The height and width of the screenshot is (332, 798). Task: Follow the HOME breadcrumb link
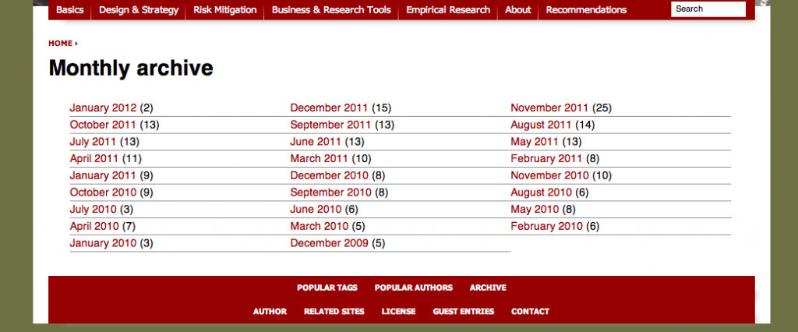pyautogui.click(x=60, y=44)
